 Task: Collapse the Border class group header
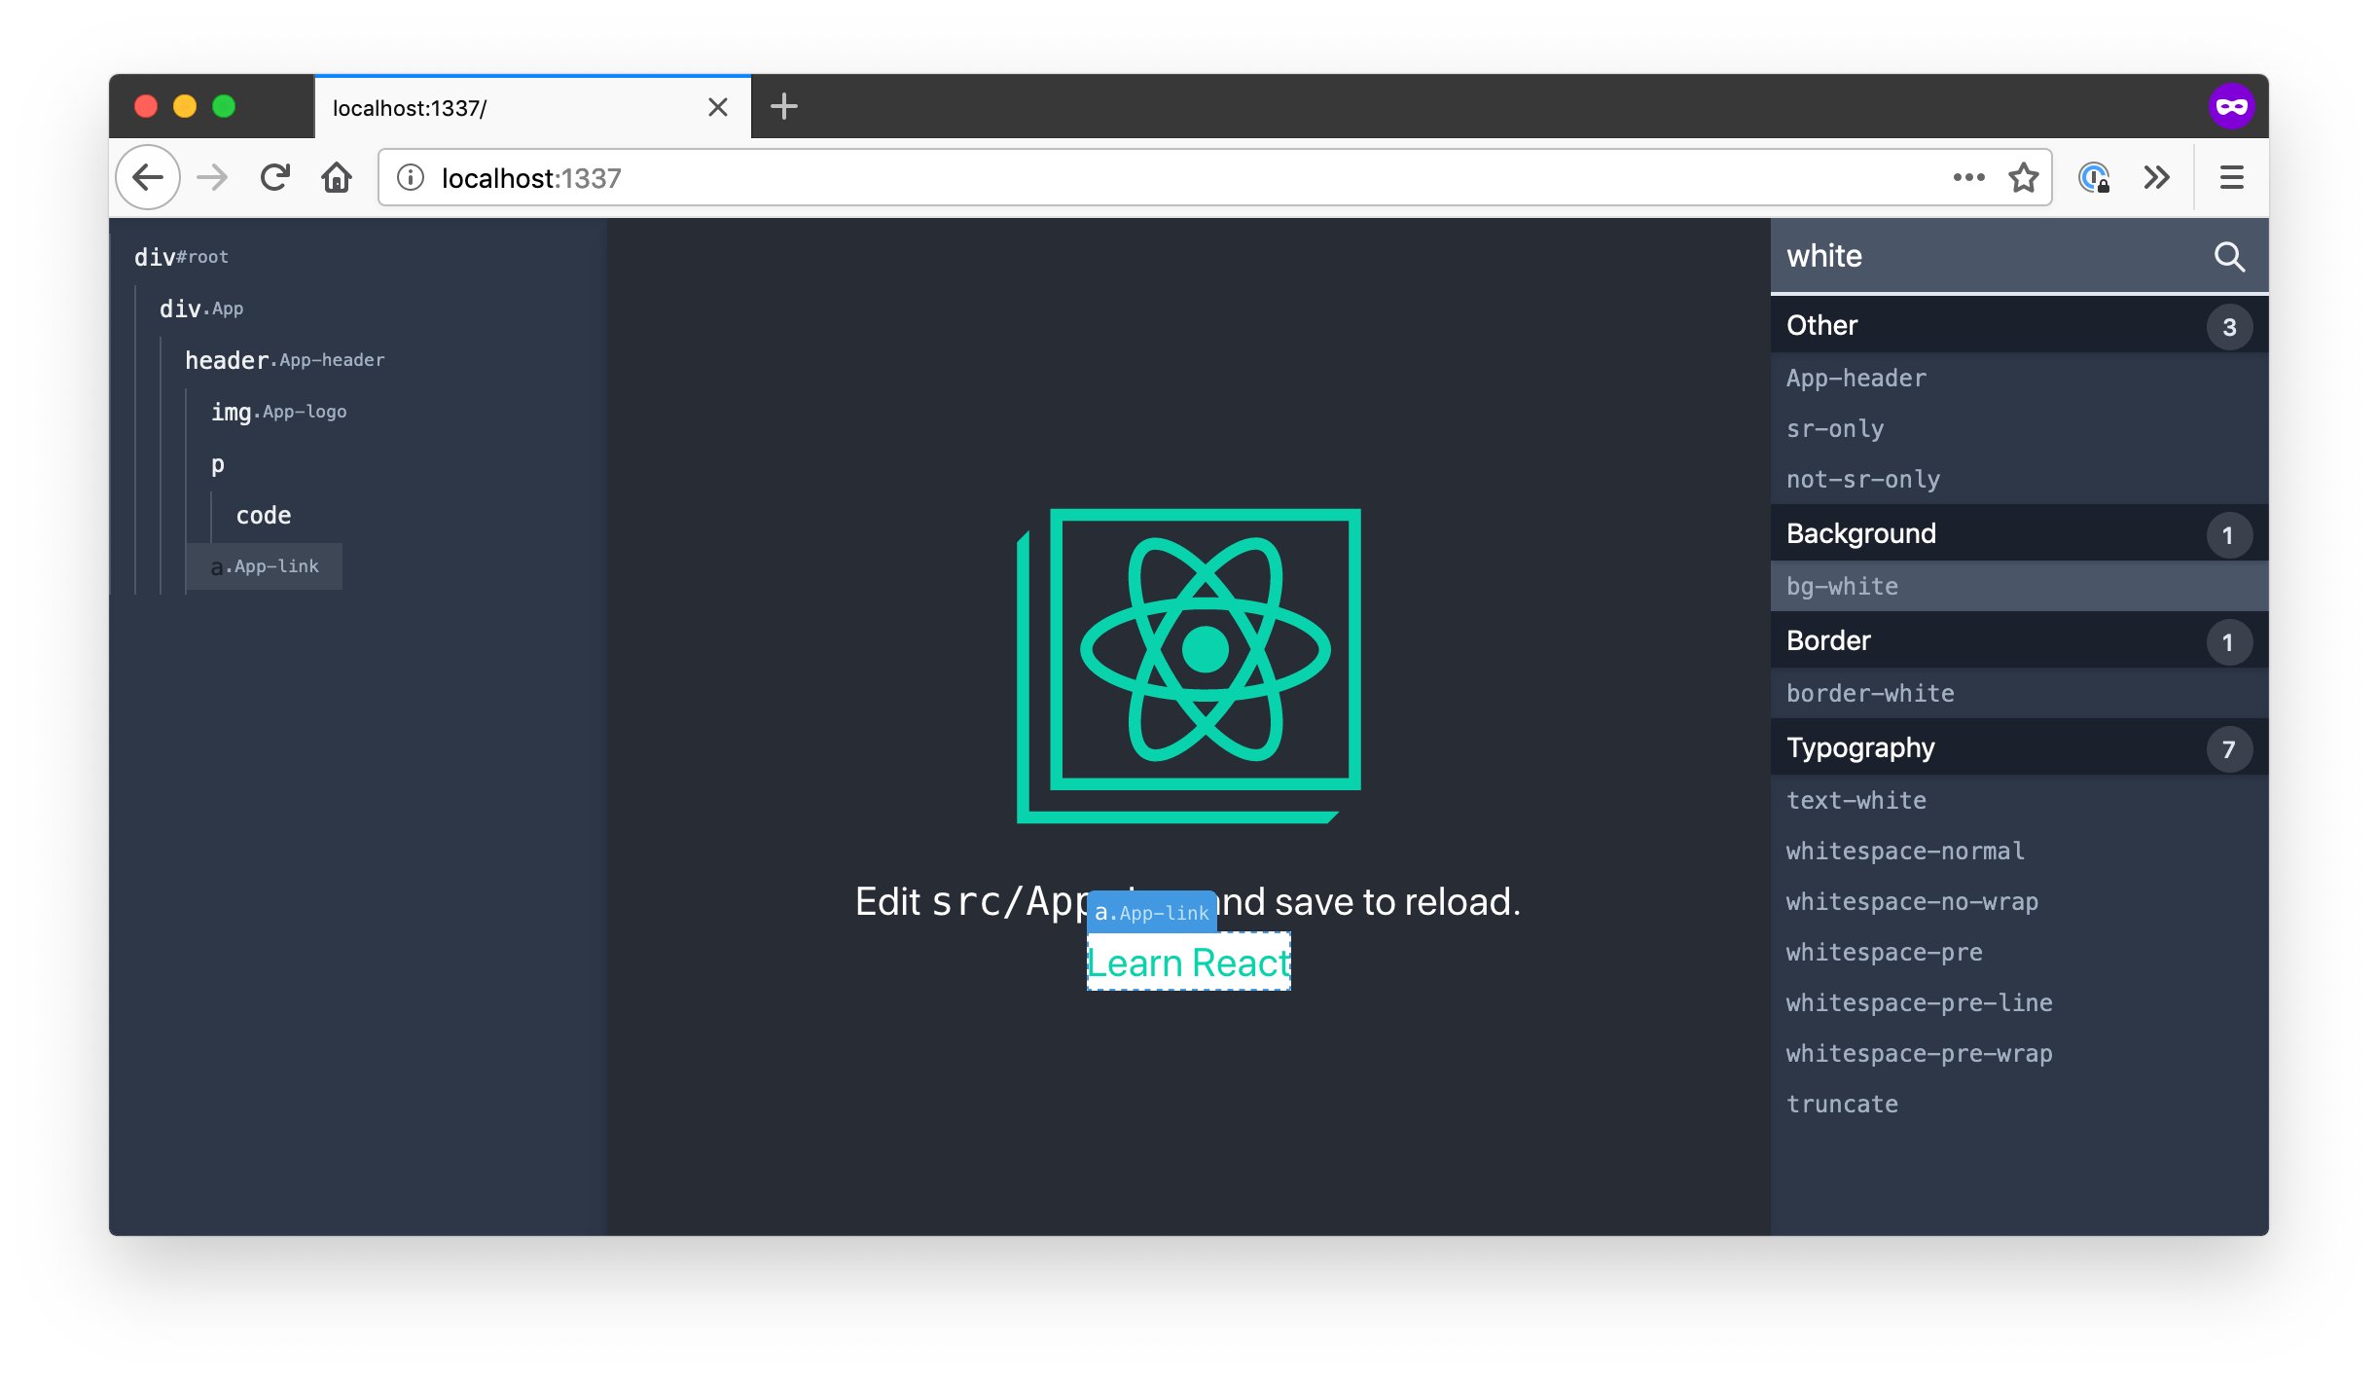pyautogui.click(x=2019, y=640)
